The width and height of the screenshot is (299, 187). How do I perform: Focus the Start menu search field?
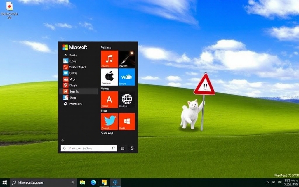[89, 148]
